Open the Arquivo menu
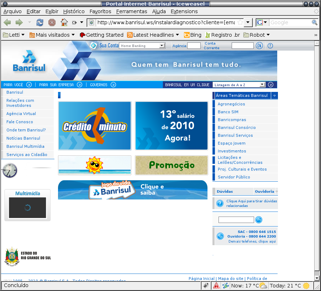The image size is (321, 291). pyautogui.click(x=12, y=11)
